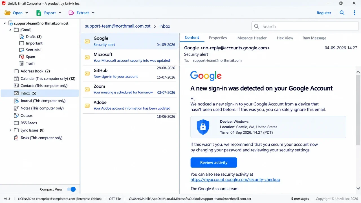The image size is (361, 203).
Task: Expand the Sync Issues folder arrow
Action: (10, 130)
